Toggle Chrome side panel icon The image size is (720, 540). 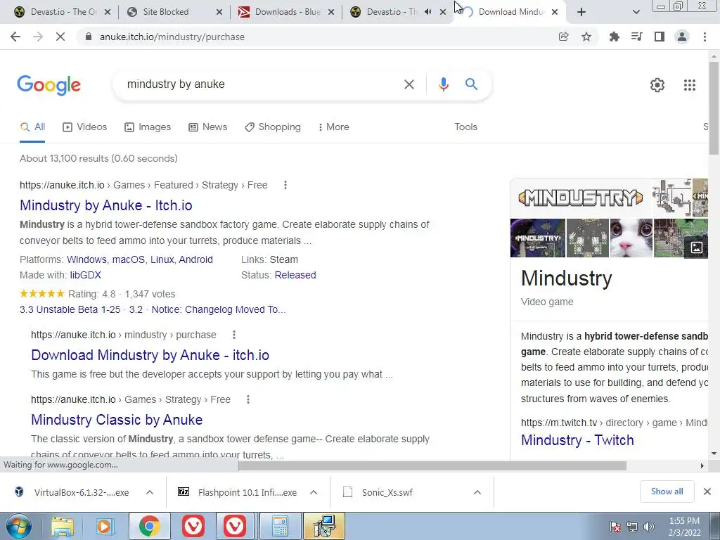coord(660,37)
